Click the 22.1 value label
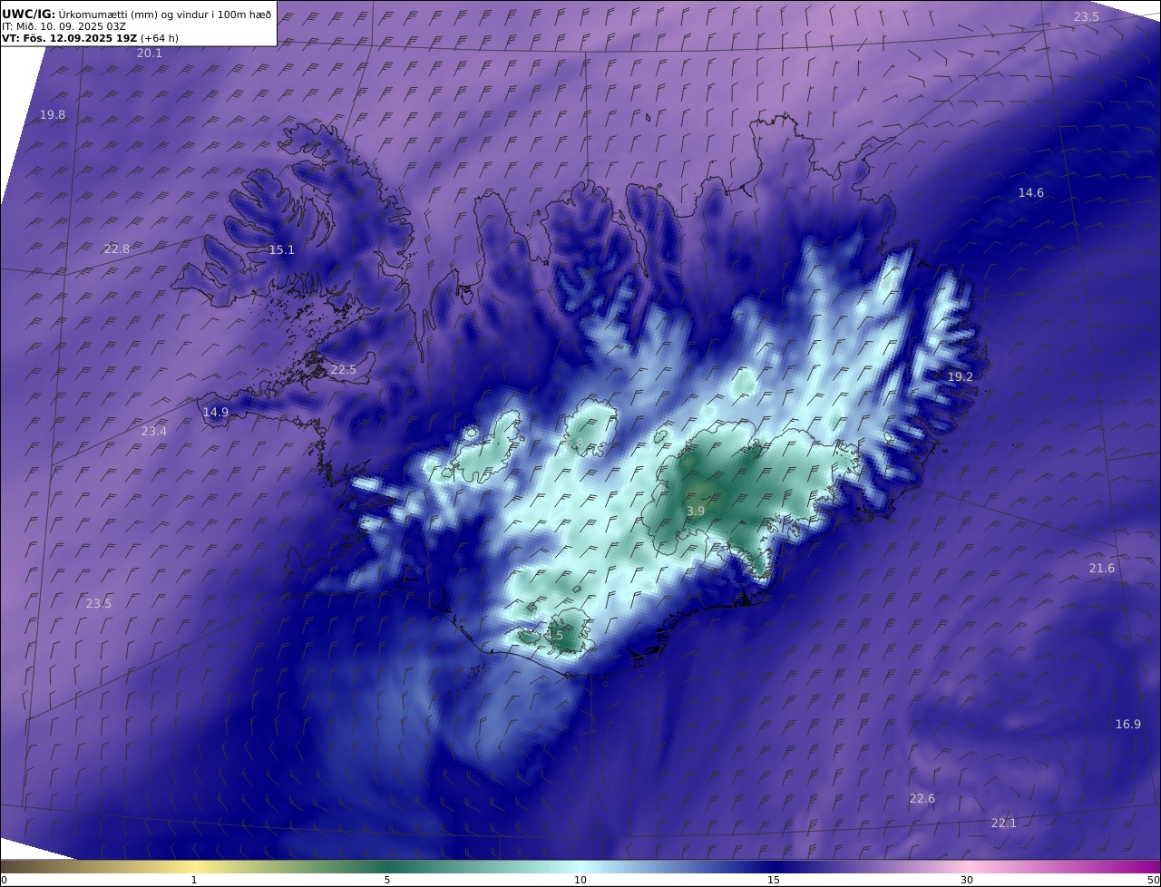Screen dimensions: 1161x887 tap(1004, 824)
